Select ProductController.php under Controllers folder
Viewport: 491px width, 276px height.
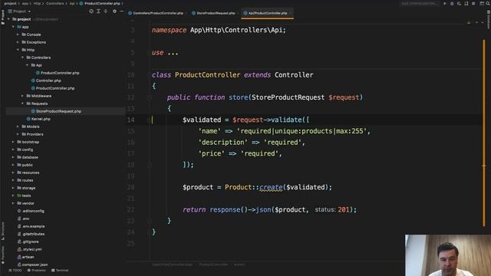tap(53, 88)
